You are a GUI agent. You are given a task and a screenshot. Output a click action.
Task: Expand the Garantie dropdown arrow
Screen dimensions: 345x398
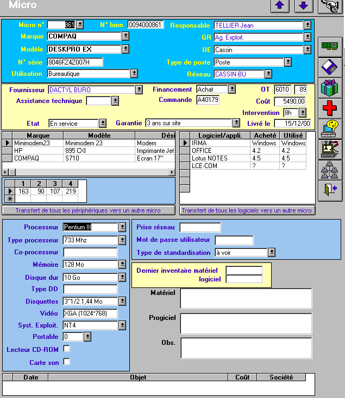[x=236, y=123]
